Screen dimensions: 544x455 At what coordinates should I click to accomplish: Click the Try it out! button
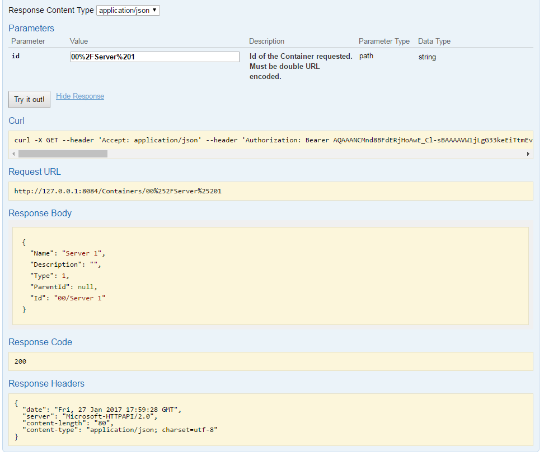click(30, 99)
